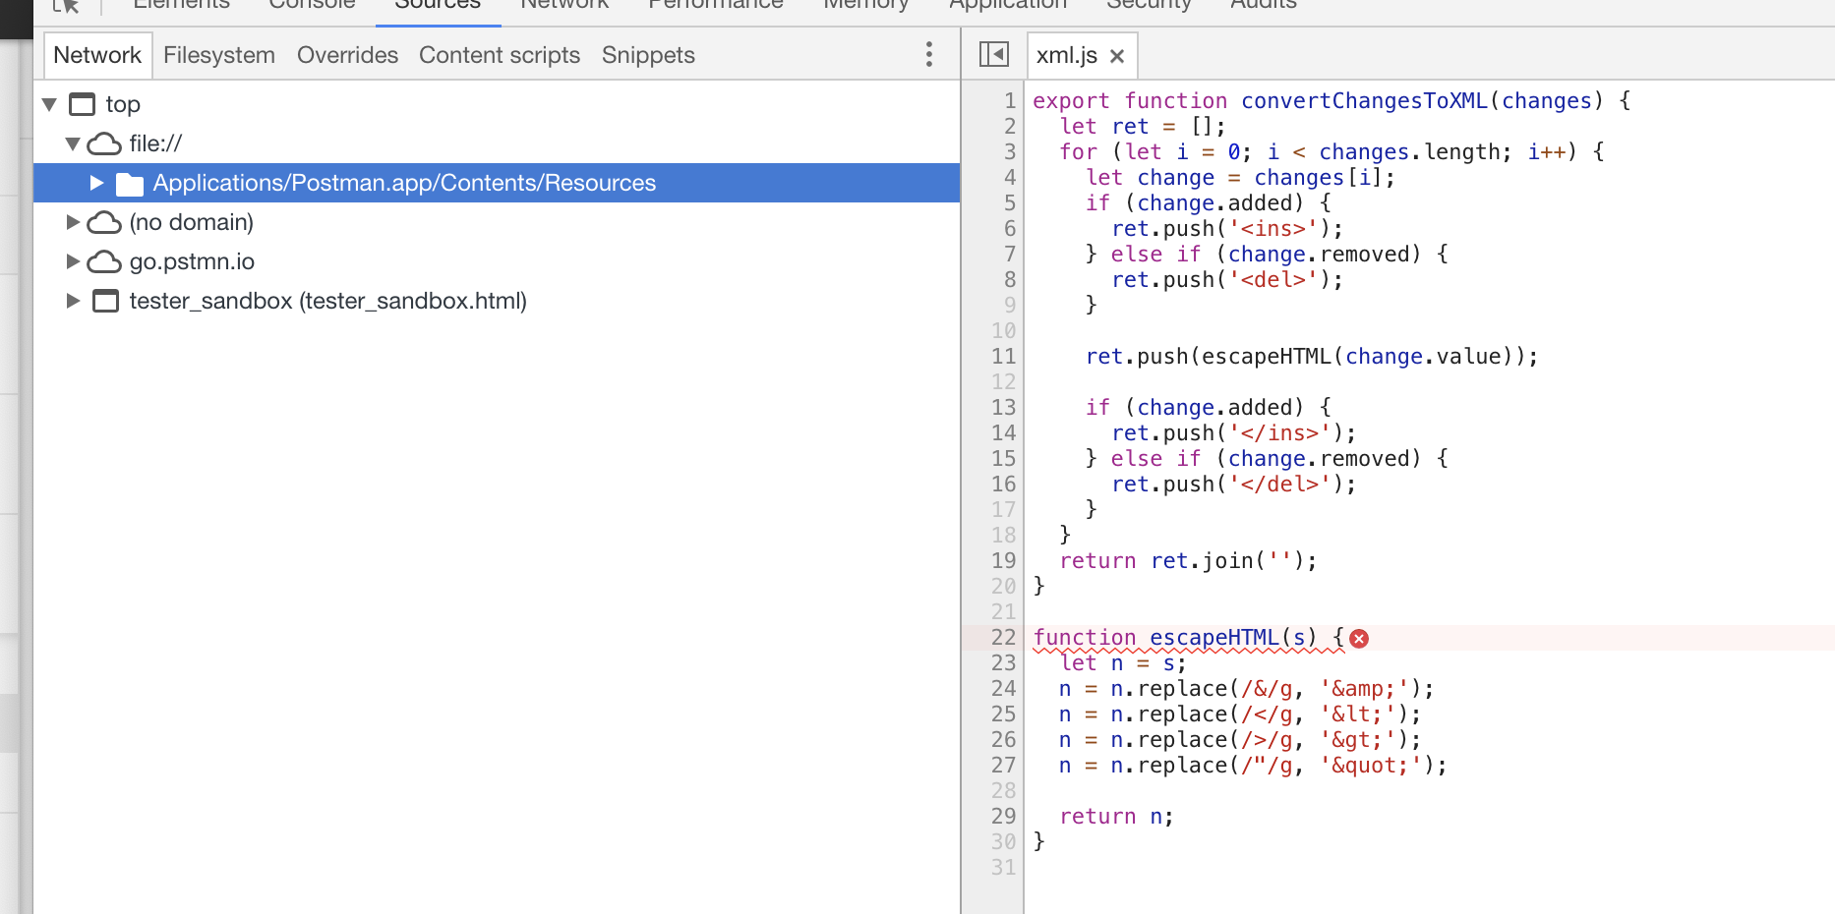The image size is (1835, 914).
Task: Switch to the Filesystem tab
Action: [219, 55]
